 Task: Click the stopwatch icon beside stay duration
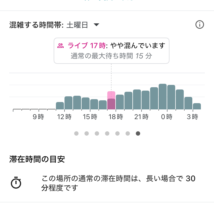coord(16,183)
